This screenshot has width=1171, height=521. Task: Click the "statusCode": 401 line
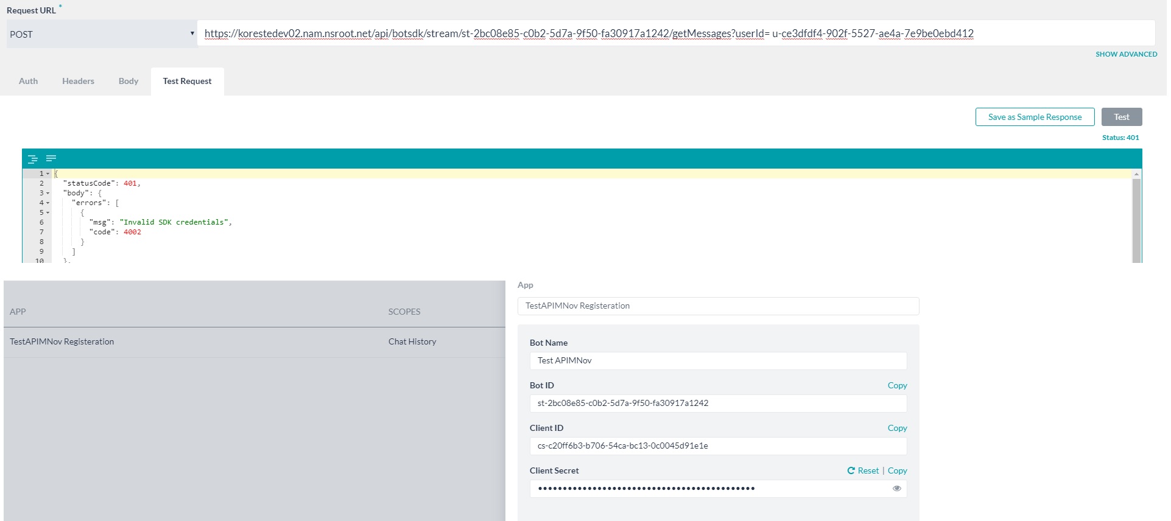[102, 183]
